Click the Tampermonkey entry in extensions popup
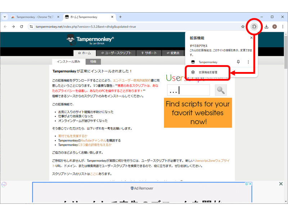The height and width of the screenshot is (216, 288). [x=208, y=62]
